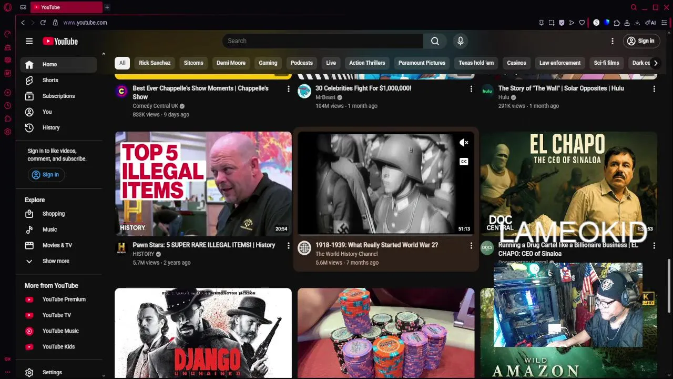Open the Easy Setup sliders icon

pyautogui.click(x=664, y=23)
